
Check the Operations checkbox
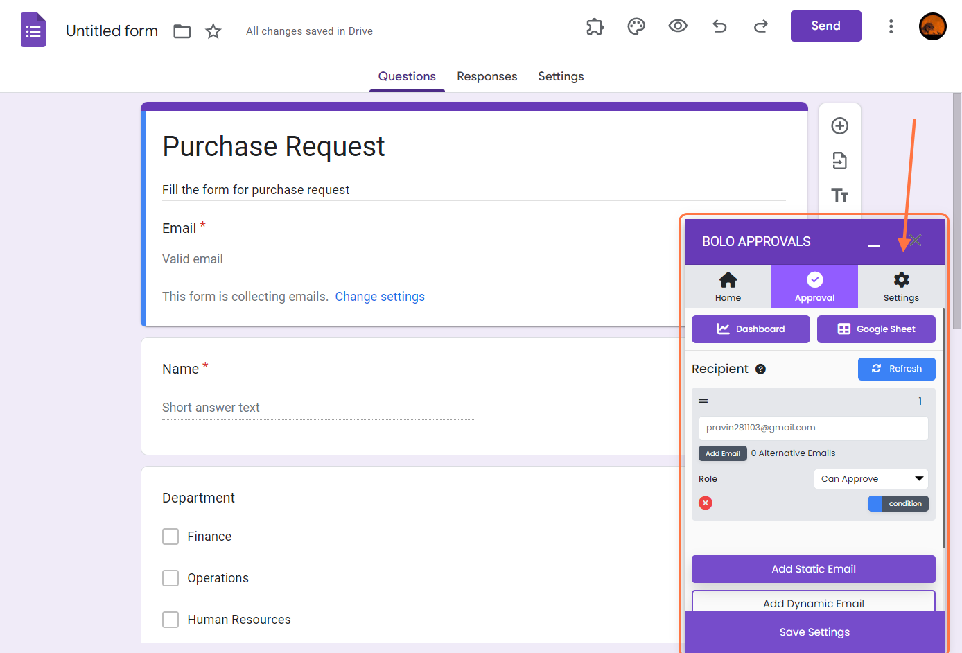pyautogui.click(x=170, y=578)
